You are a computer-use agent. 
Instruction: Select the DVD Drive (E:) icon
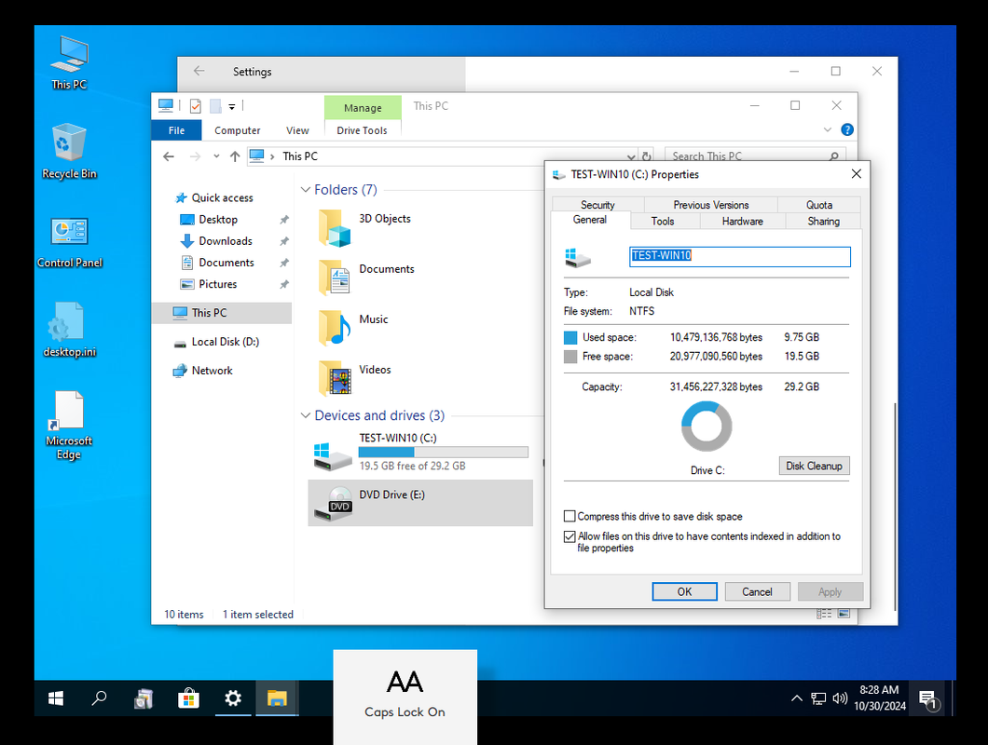tap(334, 504)
